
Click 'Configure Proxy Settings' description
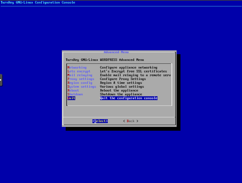123,79
